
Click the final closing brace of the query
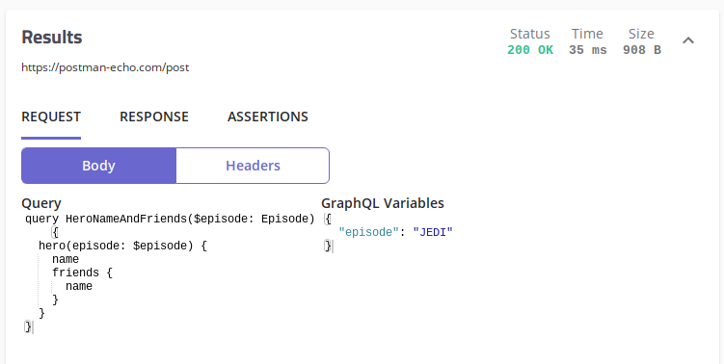tap(28, 327)
